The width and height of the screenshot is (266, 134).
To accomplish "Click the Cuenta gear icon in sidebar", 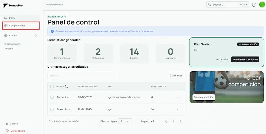I will coord(6,36).
